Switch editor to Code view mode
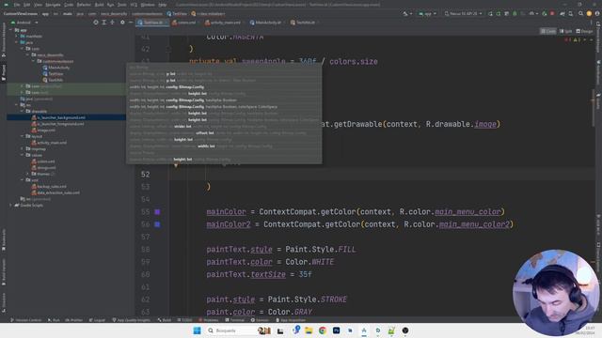Viewport: 602px width, 338px height. [547, 31]
